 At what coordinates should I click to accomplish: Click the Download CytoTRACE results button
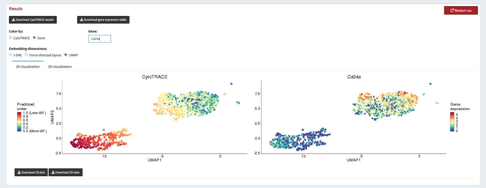(33, 20)
